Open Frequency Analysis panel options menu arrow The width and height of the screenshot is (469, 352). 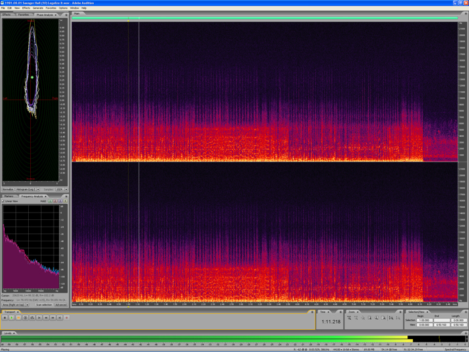point(66,196)
